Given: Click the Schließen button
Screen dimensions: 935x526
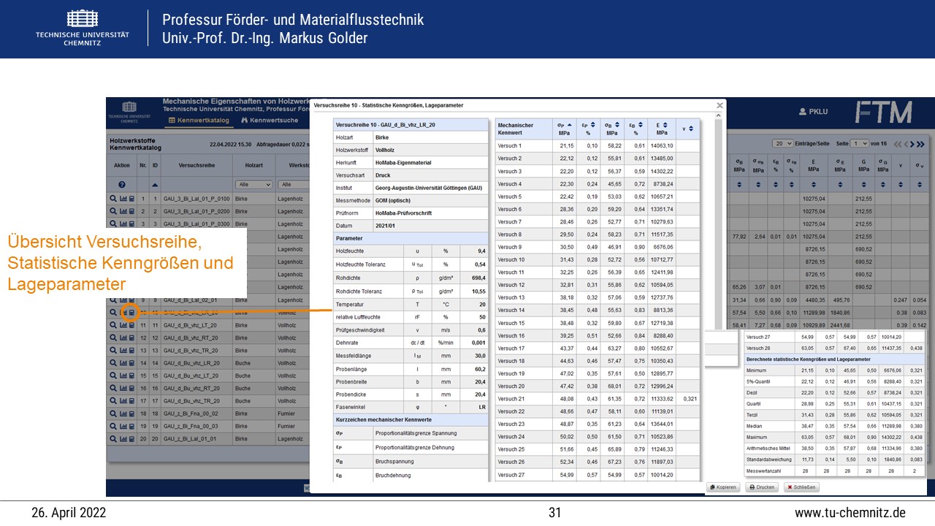Looking at the screenshot, I should click(801, 487).
